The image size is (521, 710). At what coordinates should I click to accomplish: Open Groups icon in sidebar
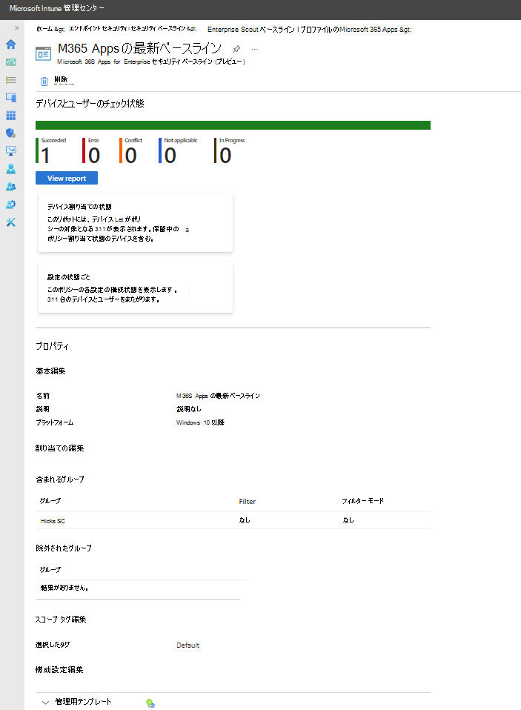coord(11,187)
